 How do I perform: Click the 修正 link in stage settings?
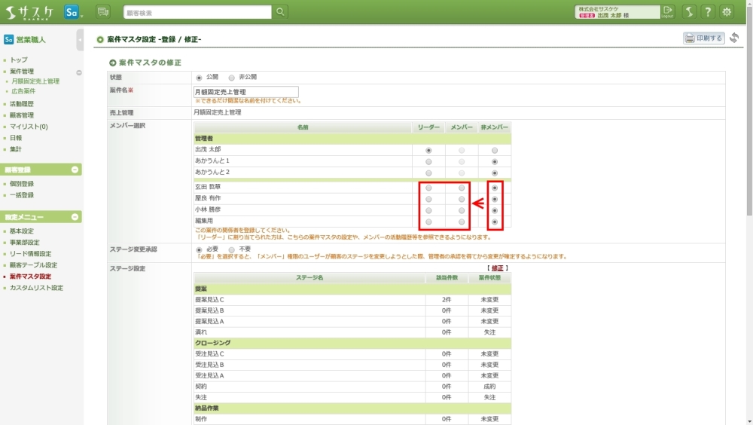(x=497, y=268)
